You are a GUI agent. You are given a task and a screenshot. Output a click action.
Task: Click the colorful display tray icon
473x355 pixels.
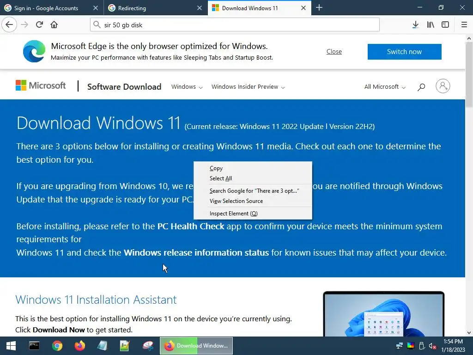click(411, 346)
